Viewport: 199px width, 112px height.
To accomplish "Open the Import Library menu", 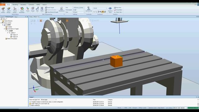I will [9, 10].
